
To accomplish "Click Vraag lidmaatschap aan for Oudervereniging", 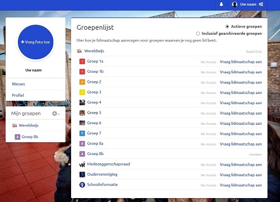I will (241, 175).
